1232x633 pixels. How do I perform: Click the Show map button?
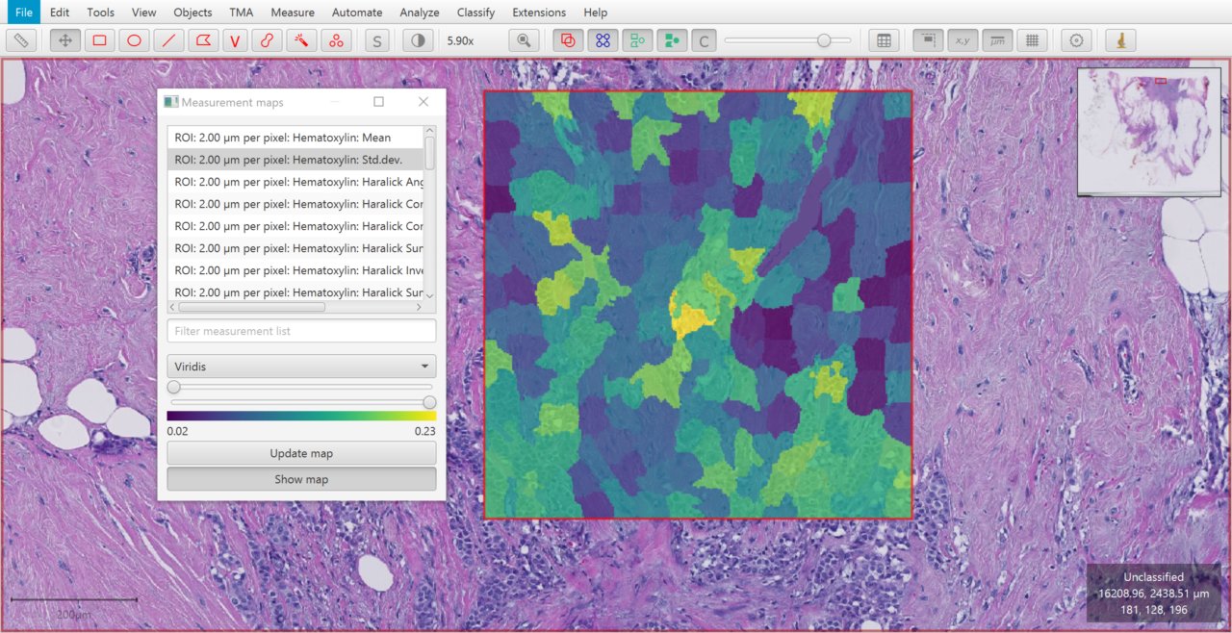301,479
